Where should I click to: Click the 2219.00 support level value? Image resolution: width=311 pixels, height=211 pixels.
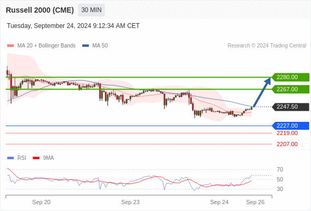[287, 133]
